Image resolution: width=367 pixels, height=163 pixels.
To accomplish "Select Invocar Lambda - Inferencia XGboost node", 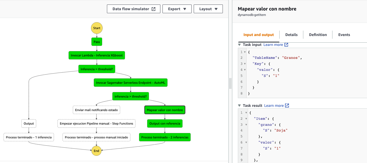I will pos(97,56).
